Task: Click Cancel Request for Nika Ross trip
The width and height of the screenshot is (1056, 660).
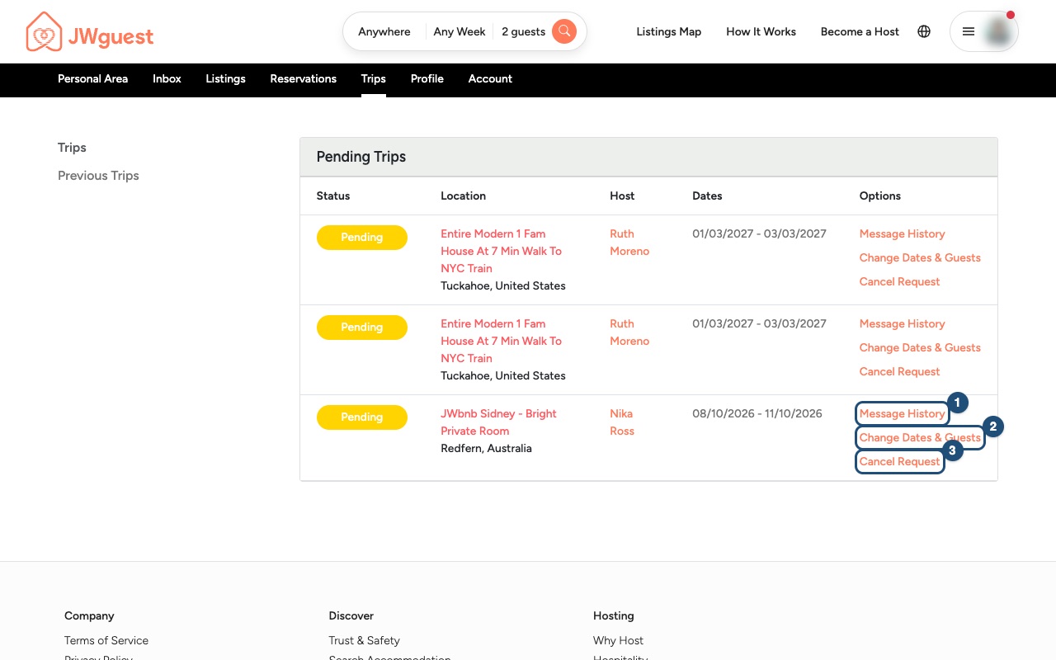Action: pyautogui.click(x=899, y=462)
